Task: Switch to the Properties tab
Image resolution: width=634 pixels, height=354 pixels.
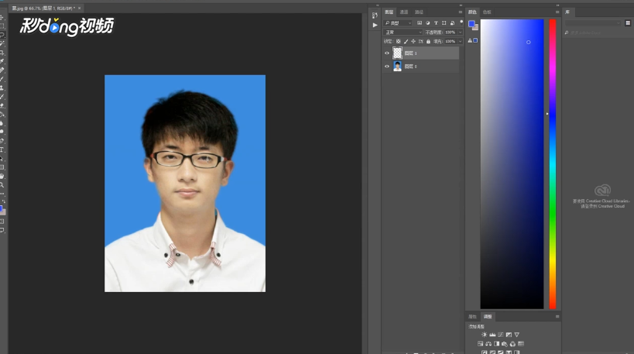Action: click(472, 316)
